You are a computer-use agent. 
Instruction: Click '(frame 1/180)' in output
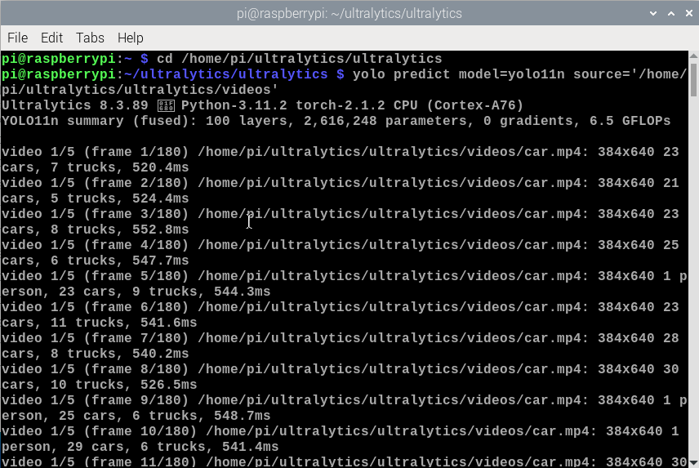pyautogui.click(x=136, y=152)
